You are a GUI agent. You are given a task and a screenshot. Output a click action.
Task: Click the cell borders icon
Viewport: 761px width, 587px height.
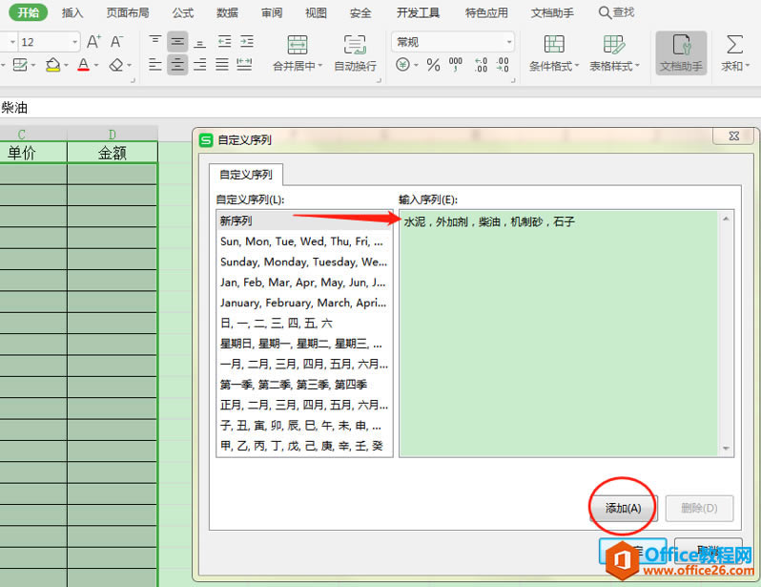pyautogui.click(x=20, y=64)
